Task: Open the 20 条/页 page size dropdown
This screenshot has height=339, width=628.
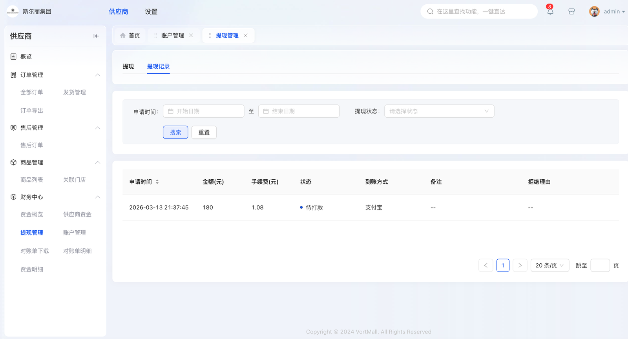Action: 549,265
